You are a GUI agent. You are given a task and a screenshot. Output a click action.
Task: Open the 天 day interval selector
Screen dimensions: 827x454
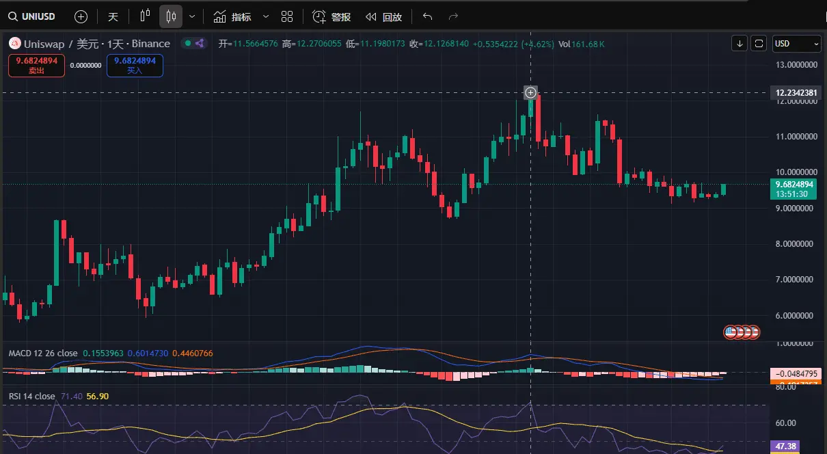tap(113, 16)
